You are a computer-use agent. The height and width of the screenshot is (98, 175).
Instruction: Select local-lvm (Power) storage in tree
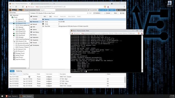coord(20,59)
